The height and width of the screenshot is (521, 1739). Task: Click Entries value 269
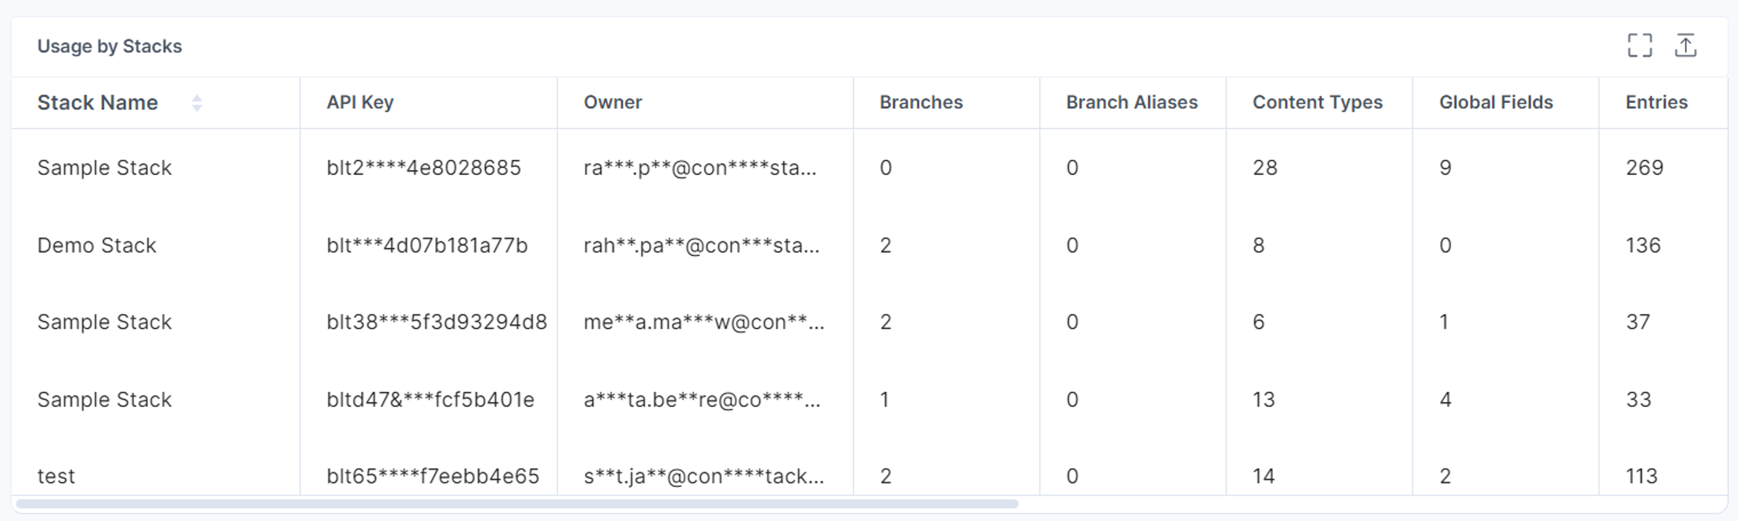(1644, 167)
